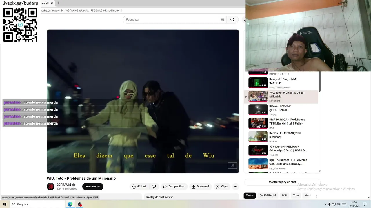Open Microsoft Edge from the taskbar
The image size is (371, 208).
[70, 204]
